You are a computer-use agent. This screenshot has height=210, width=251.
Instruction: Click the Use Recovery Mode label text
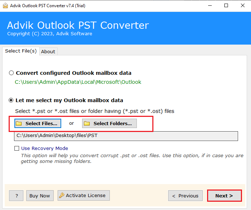(x=44, y=148)
